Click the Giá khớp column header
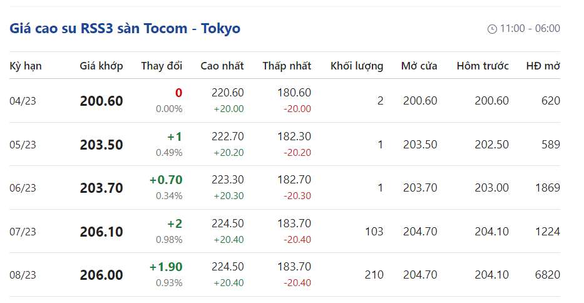This screenshot has height=303, width=584. (101, 66)
